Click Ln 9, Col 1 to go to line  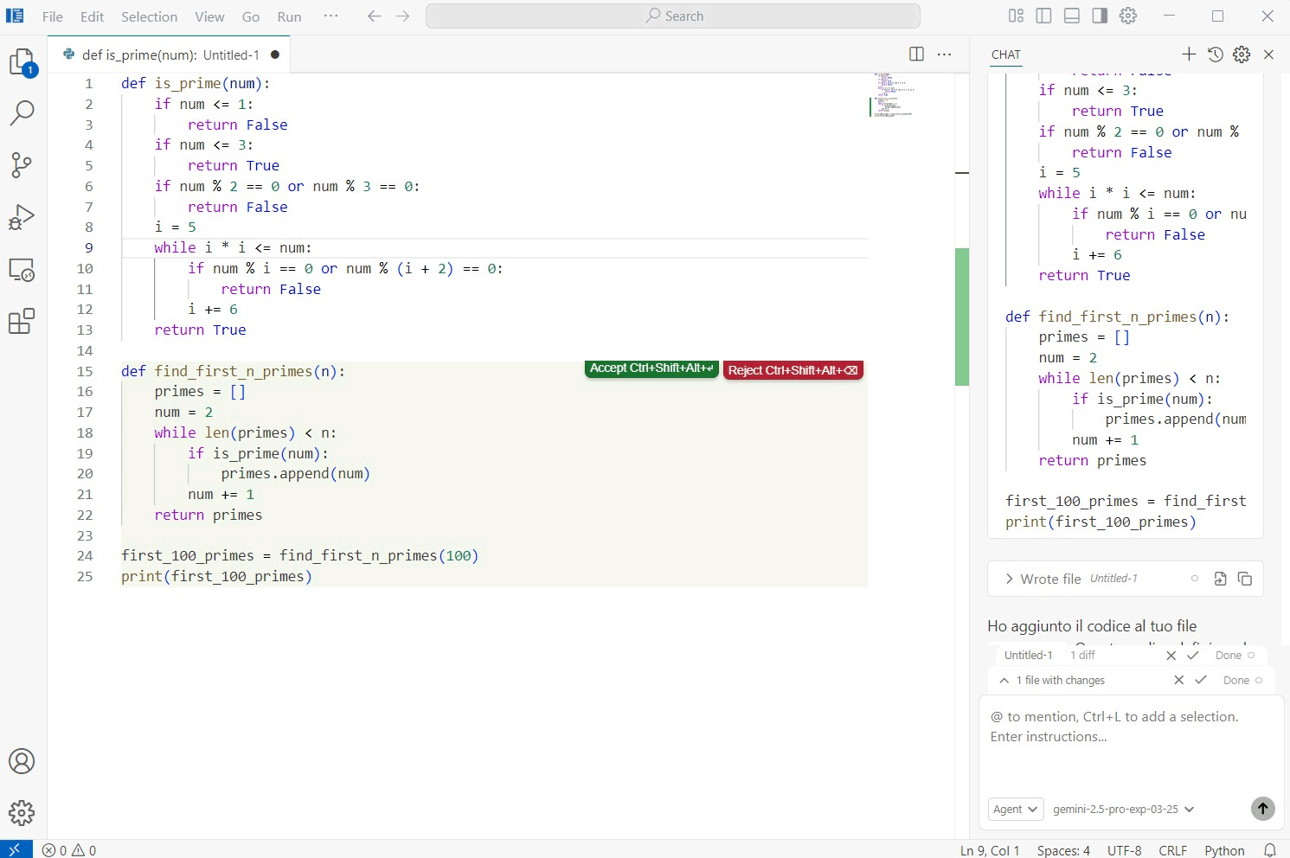990,850
